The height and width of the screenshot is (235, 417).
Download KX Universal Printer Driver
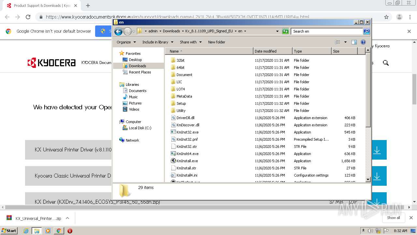(377, 150)
